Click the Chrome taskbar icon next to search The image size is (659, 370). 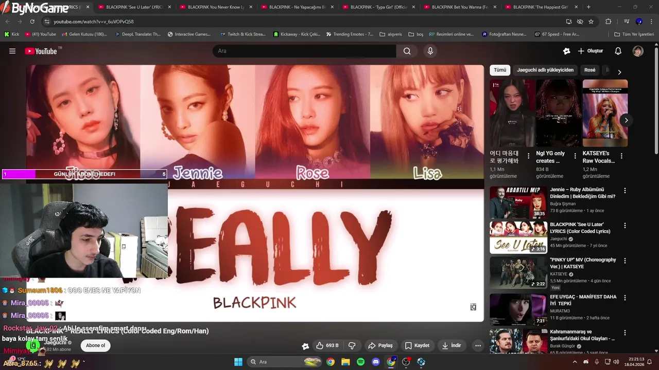click(331, 362)
